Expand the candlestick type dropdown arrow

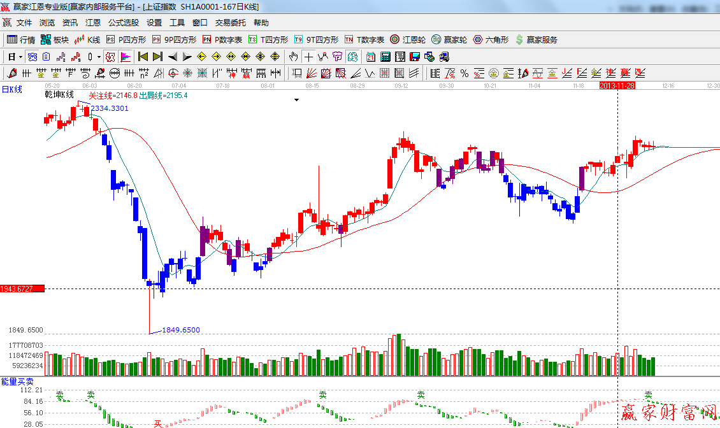tap(99, 57)
